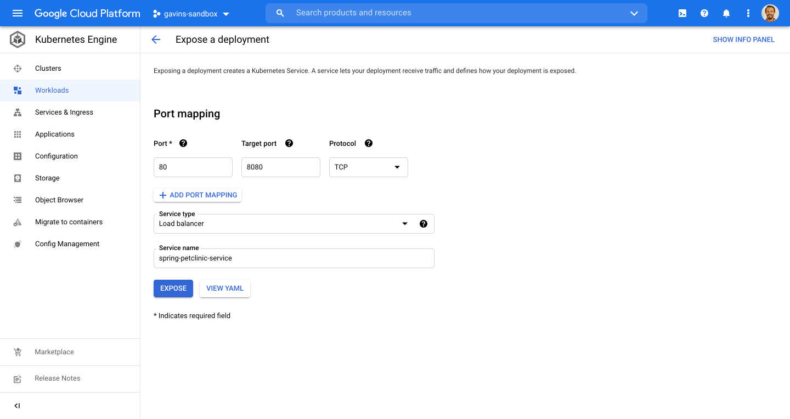790x419 pixels.
Task: Click SHOW INFO PANEL
Action: tap(743, 39)
